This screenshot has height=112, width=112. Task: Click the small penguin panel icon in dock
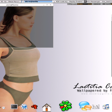pyautogui.click(x=96, y=107)
